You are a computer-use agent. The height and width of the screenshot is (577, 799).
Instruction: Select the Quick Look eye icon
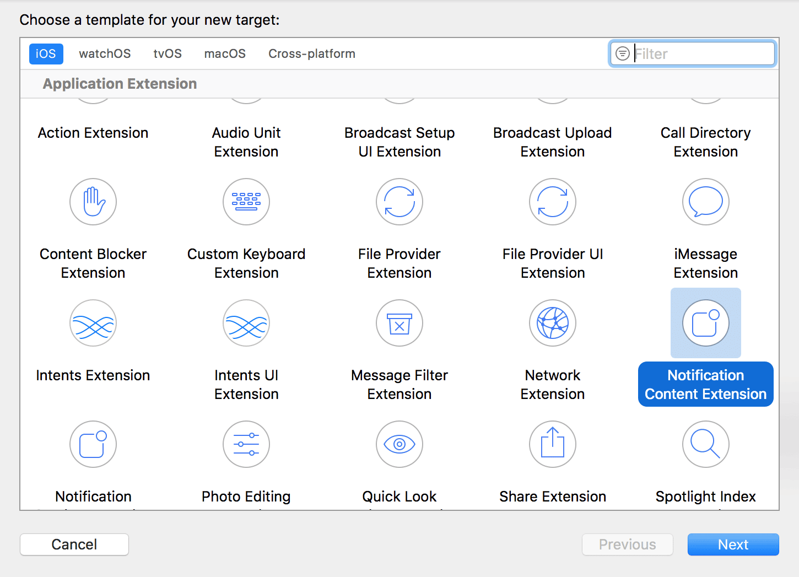point(399,444)
